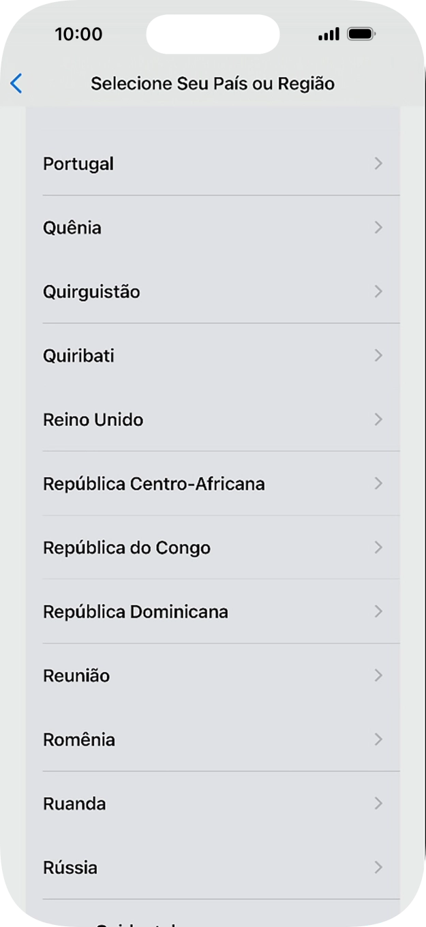Tap the Selecione Seu País ou Região title
The height and width of the screenshot is (927, 426).
pos(213,84)
